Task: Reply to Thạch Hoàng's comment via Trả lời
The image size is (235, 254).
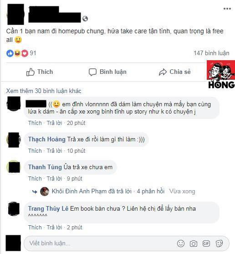Action: (x=54, y=151)
